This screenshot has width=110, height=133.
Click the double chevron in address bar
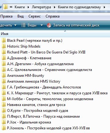[11, 7]
